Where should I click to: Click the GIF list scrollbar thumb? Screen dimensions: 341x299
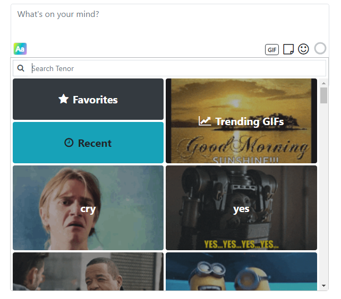[x=323, y=95]
